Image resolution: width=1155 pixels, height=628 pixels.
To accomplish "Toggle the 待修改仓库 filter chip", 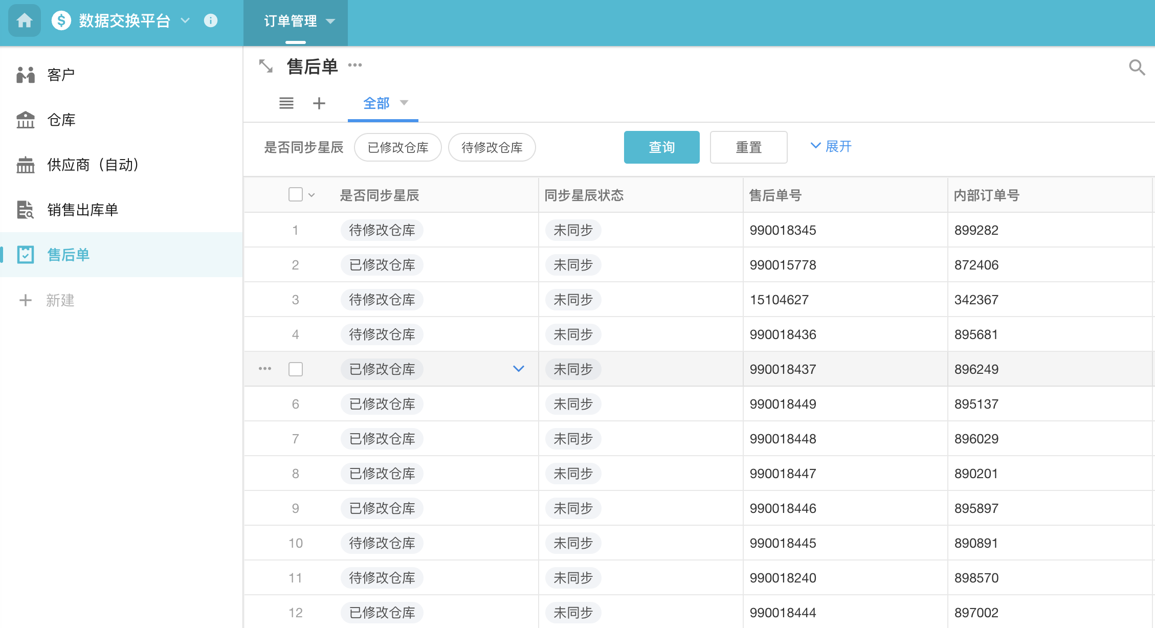I will (x=492, y=147).
